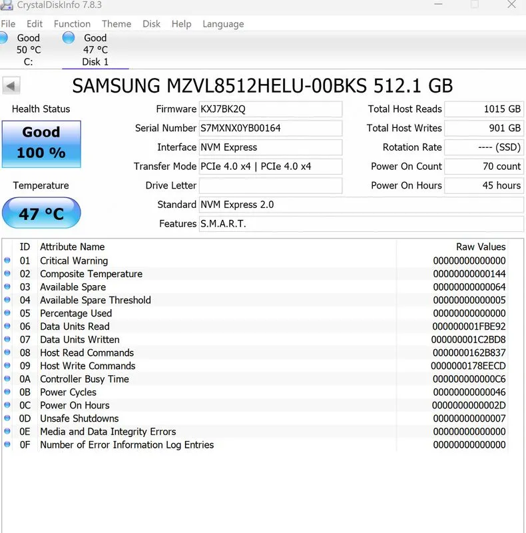
Task: Open the Help menu
Action: coord(181,24)
